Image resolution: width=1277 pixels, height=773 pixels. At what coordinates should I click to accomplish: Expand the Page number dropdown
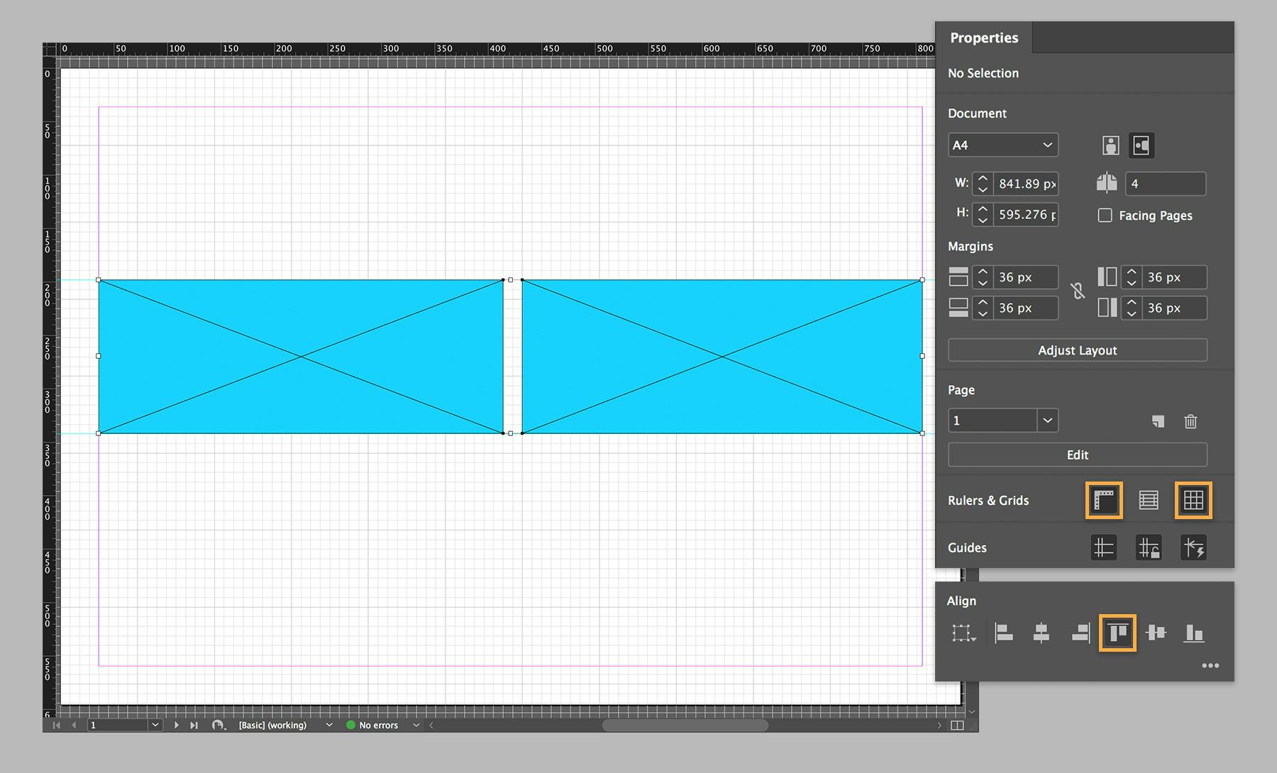pyautogui.click(x=1047, y=421)
